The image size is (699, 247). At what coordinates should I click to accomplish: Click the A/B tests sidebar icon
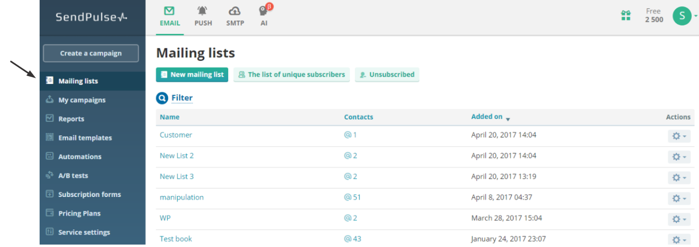point(50,176)
